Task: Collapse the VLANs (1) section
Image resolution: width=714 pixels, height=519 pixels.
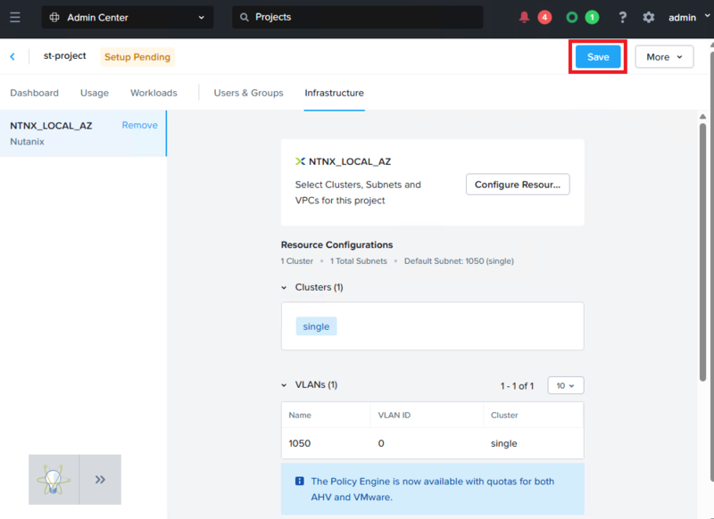Action: pyautogui.click(x=284, y=385)
